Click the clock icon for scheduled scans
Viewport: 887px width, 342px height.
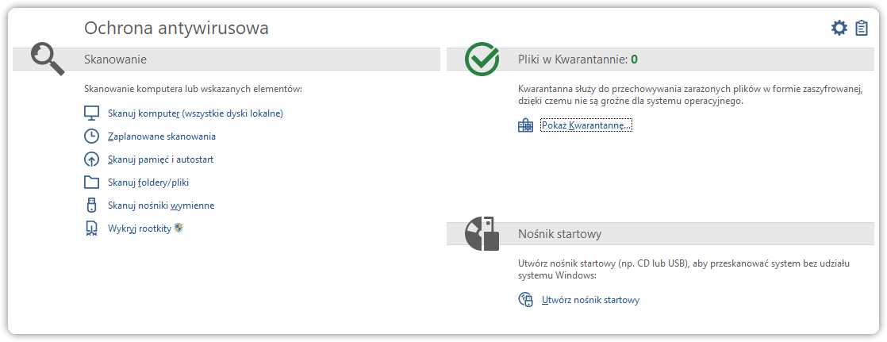pos(91,136)
